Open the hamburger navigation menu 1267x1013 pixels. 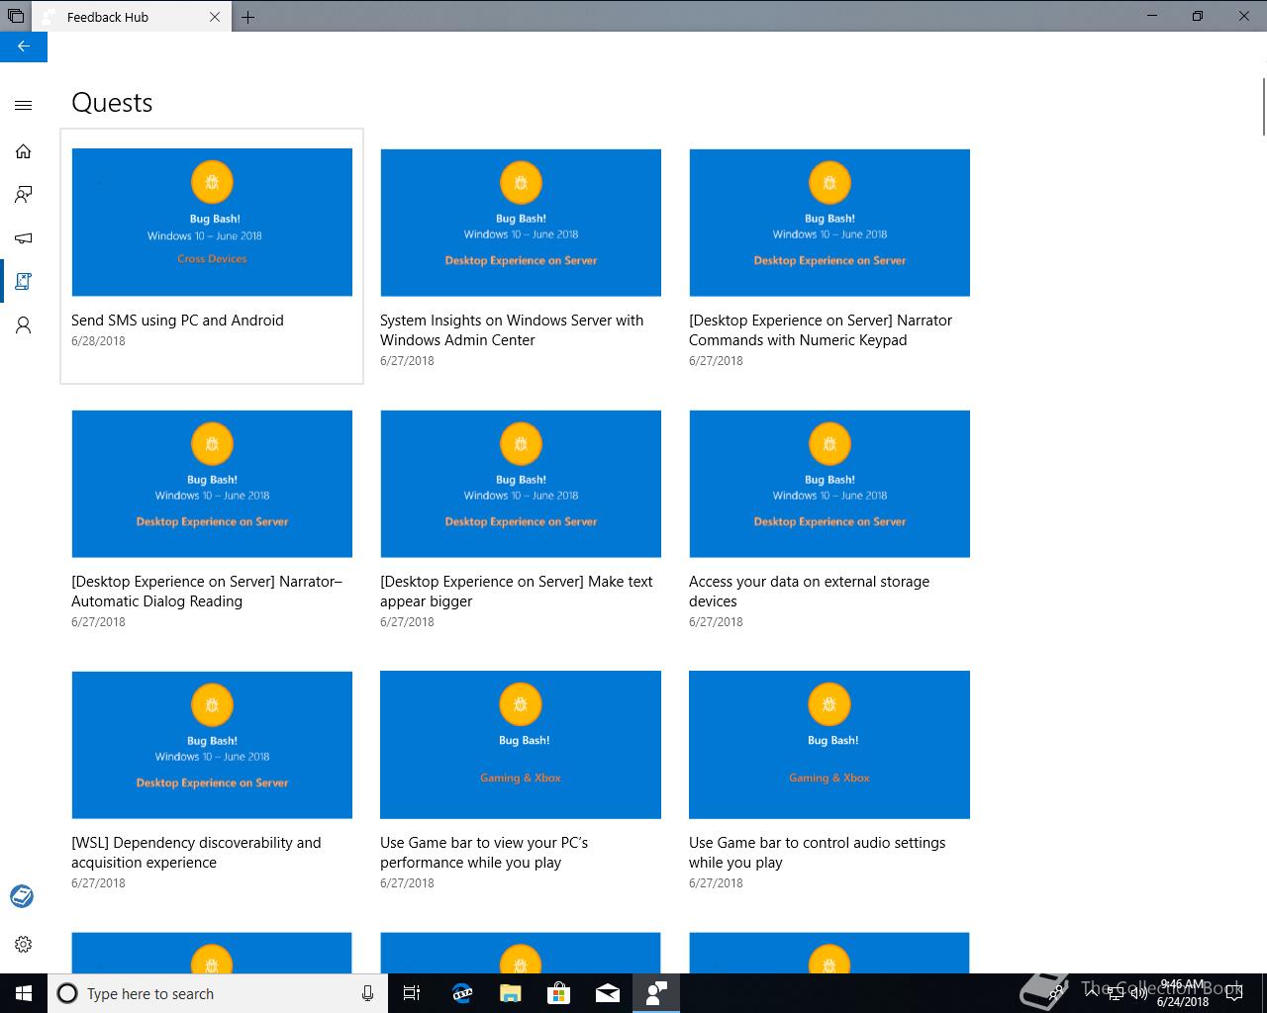[24, 105]
